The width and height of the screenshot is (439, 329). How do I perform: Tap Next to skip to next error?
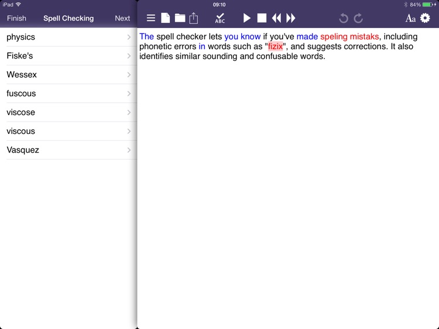(122, 18)
